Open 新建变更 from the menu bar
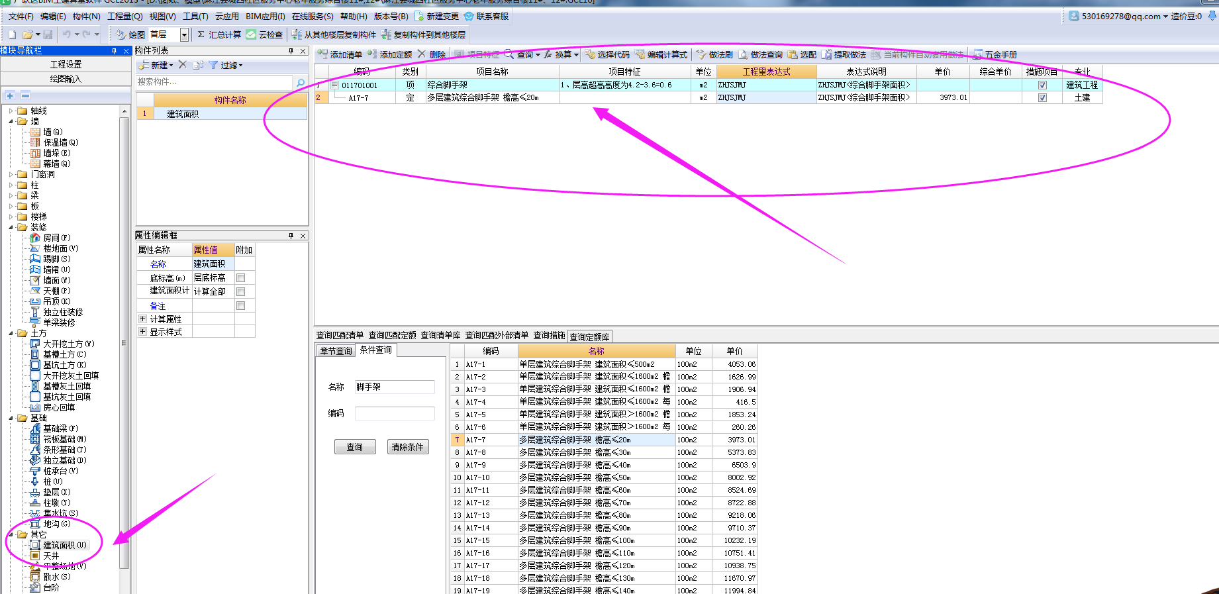The image size is (1219, 594). (436, 16)
